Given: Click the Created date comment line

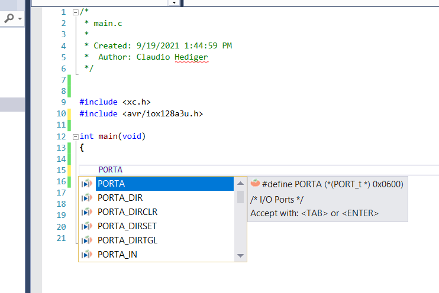Looking at the screenshot, I should (163, 45).
